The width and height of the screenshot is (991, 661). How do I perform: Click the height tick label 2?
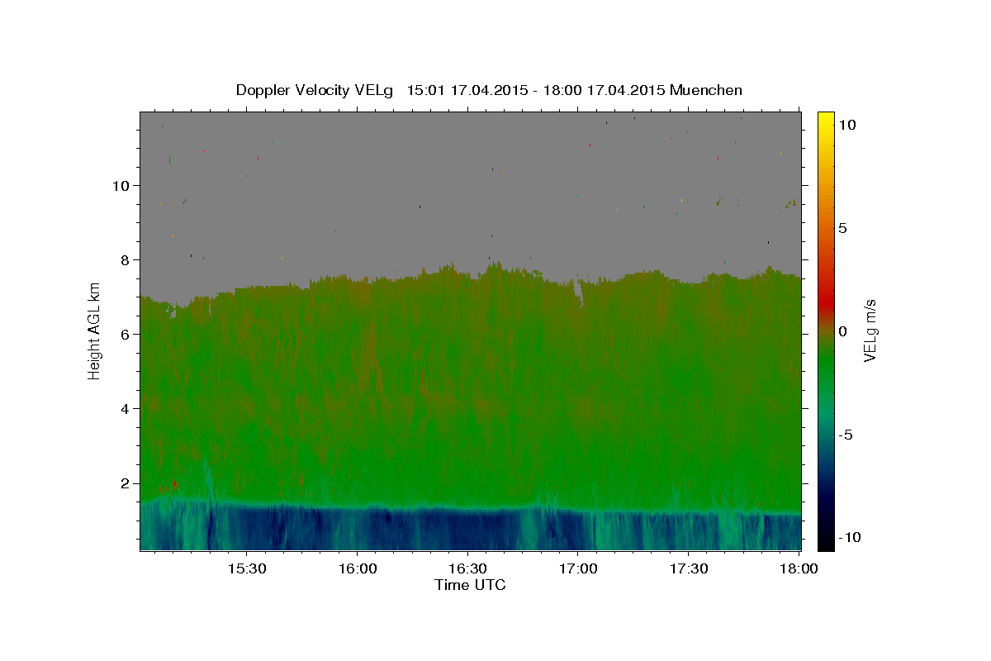coord(125,483)
